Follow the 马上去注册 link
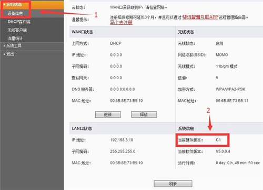Viewport: 263px width, 190px height. (x=121, y=22)
